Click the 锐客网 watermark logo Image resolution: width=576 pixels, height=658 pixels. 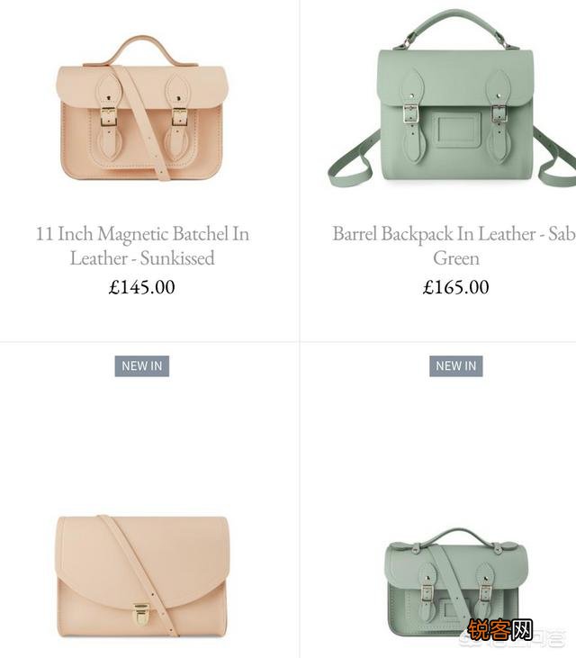[x=500, y=629]
